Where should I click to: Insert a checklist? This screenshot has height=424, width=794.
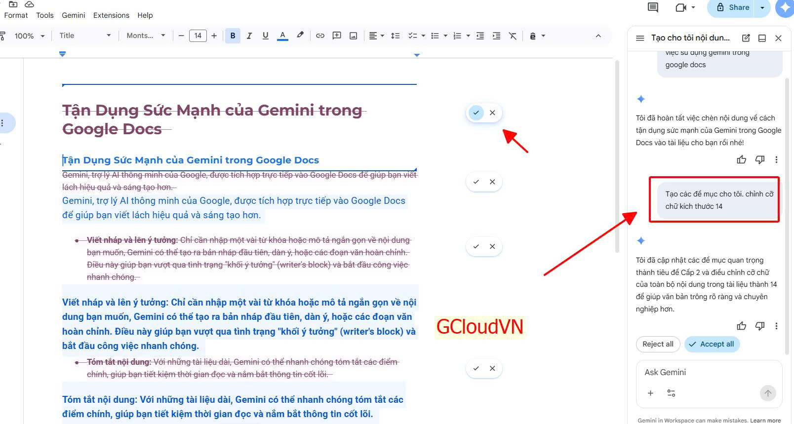(412, 36)
